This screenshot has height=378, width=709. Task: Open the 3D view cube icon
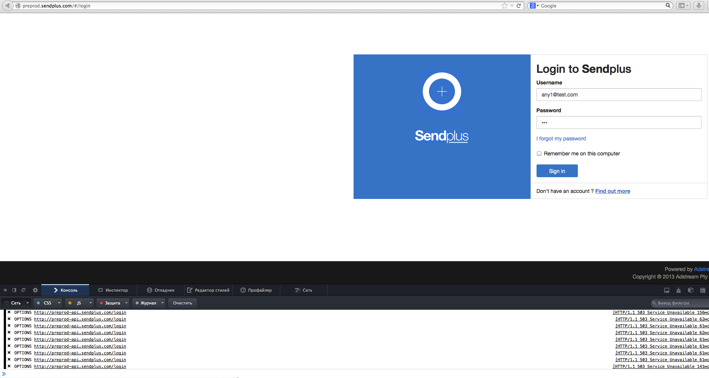[x=691, y=290]
